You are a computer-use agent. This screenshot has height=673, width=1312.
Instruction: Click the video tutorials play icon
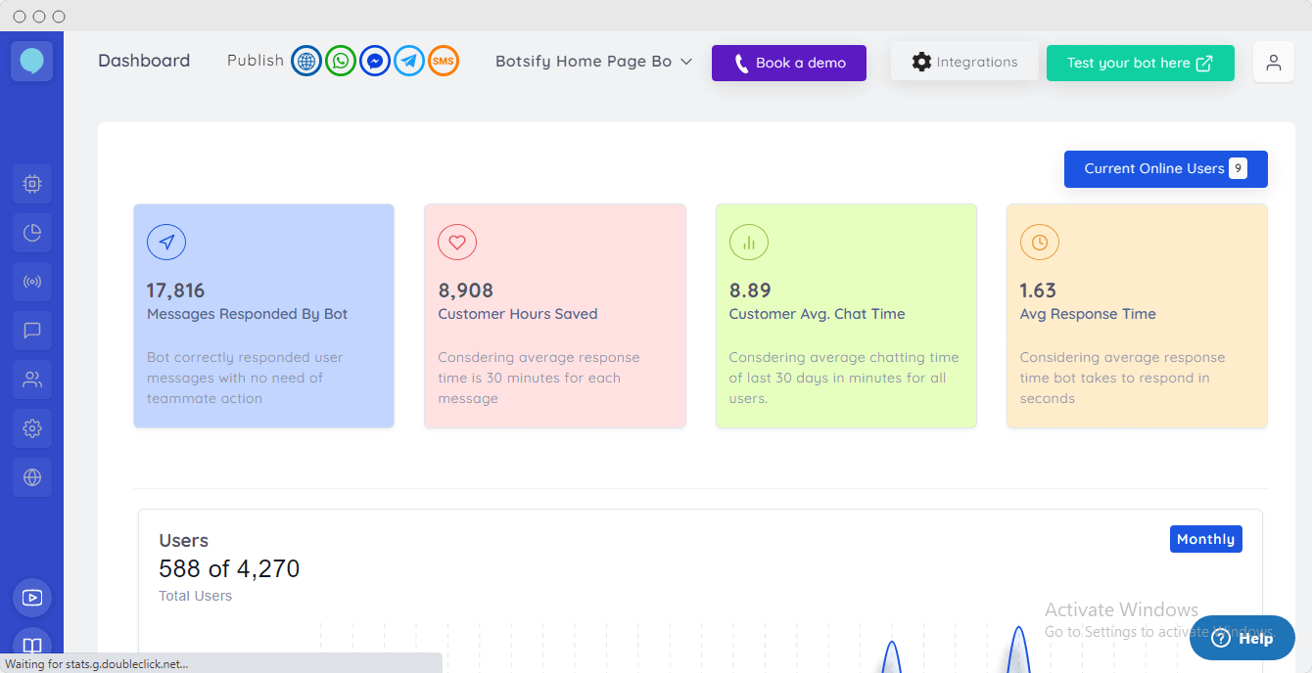tap(32, 598)
